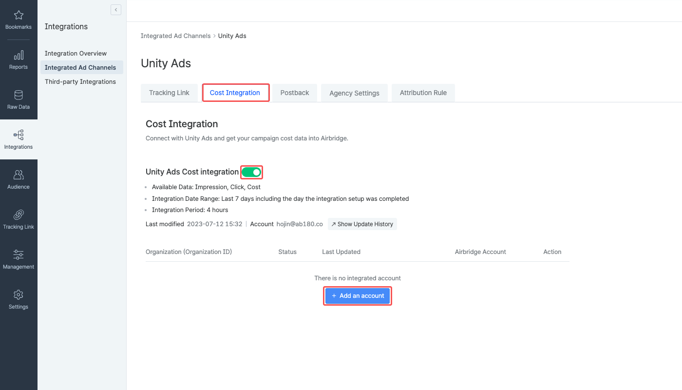
Task: Select the Tracking Link sidebar icon
Action: (19, 219)
